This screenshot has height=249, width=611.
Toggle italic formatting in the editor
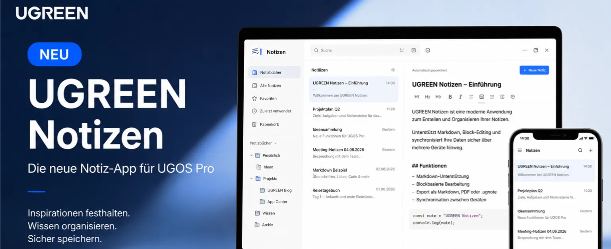(x=460, y=97)
